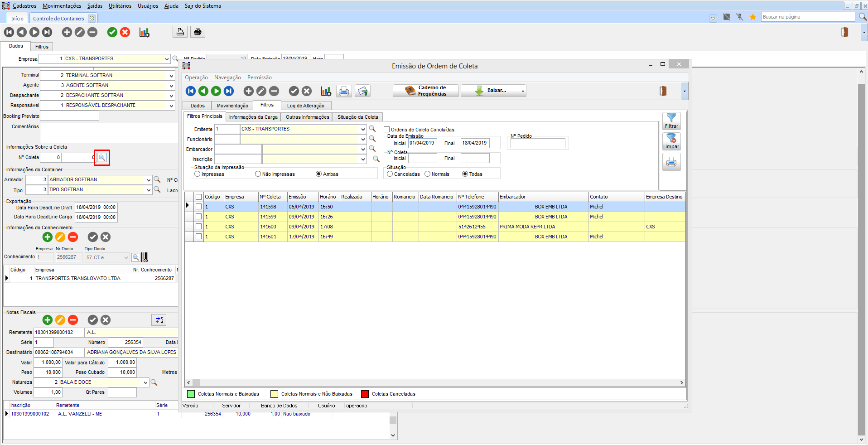Click the chart report icon in main toolbar

145,32
